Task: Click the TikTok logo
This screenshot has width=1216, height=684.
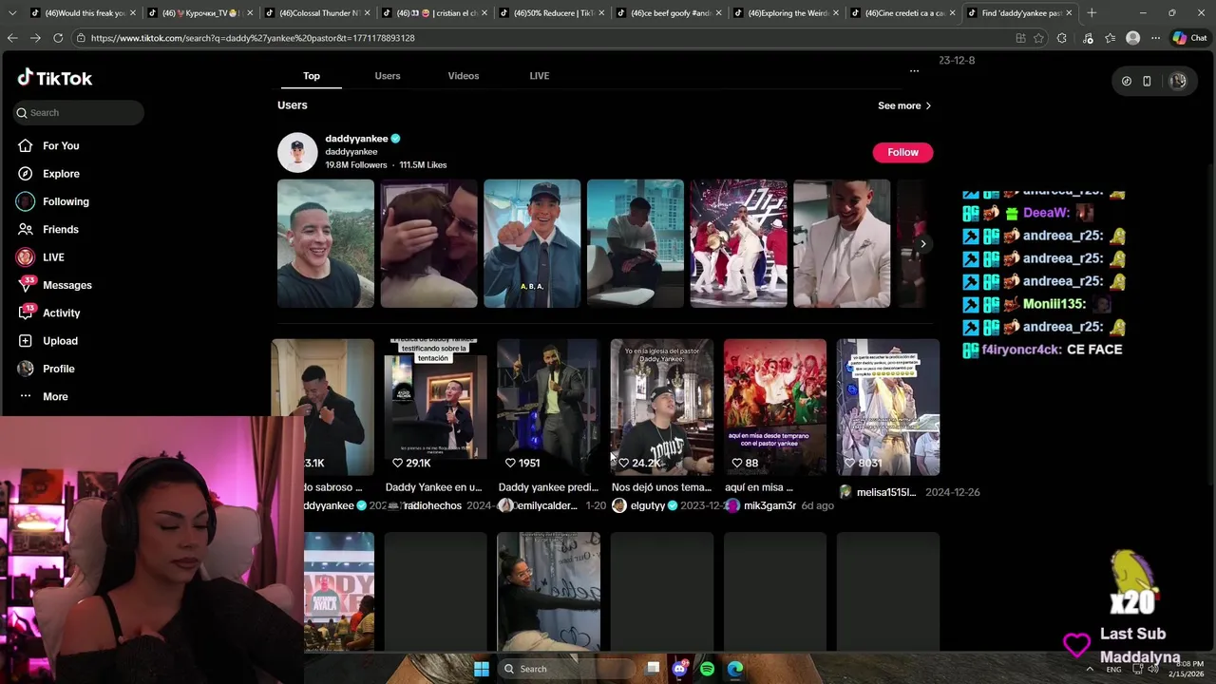Action: coord(55,78)
